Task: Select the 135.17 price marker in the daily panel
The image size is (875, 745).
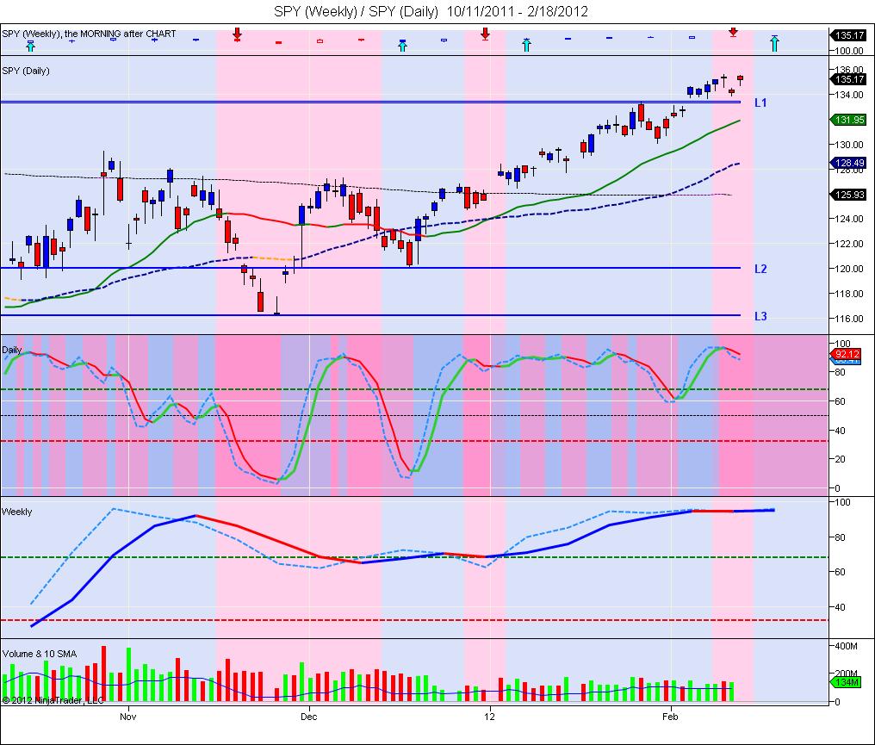Action: point(849,80)
